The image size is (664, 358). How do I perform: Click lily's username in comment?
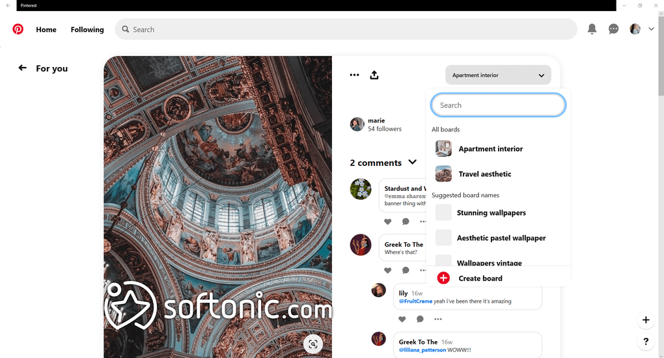tap(403, 293)
